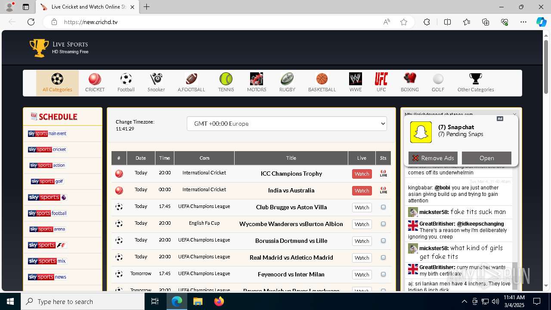Toggle status checkbox for Wycombe Wanderers vs Burton Albion

tap(383, 224)
